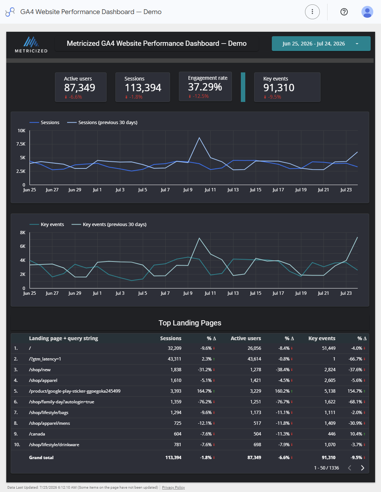Screen dimensions: 381x492
Task: Click the Metricized logo
Action: (x=31, y=44)
